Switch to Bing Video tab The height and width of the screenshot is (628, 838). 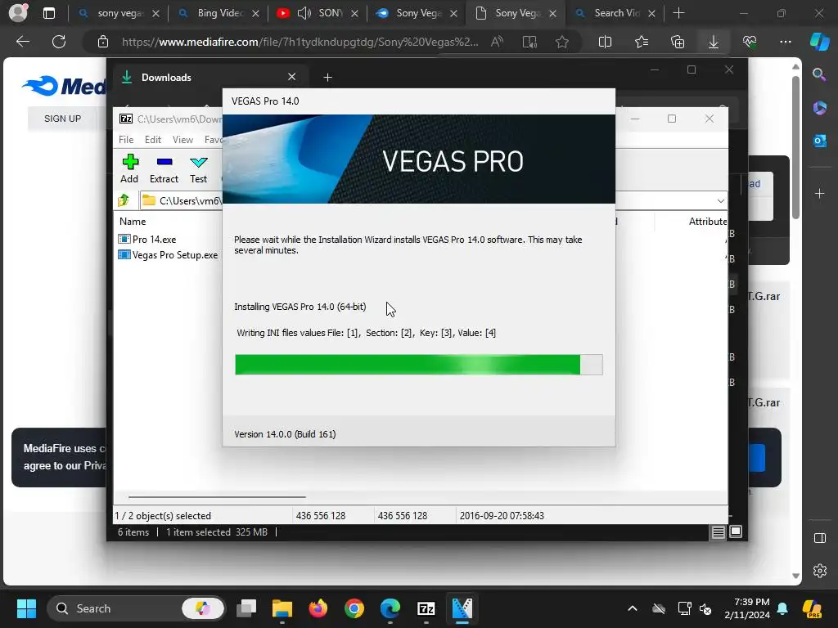219,13
